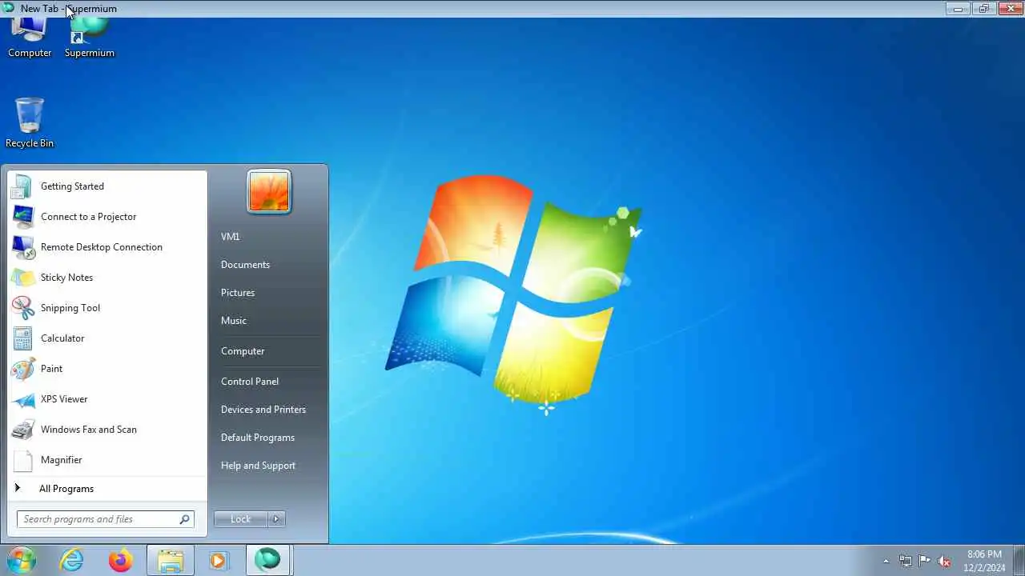Open Music from Start menu
This screenshot has width=1025, height=576.
click(x=234, y=321)
